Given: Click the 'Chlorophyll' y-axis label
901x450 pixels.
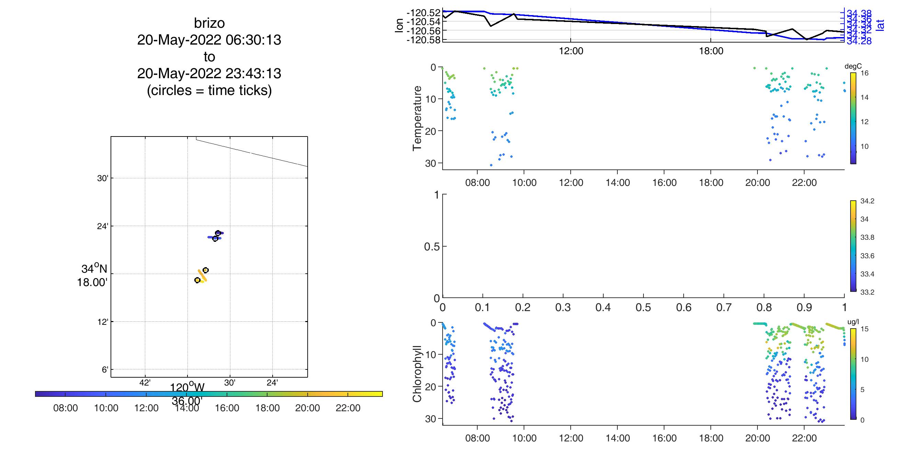Looking at the screenshot, I should click(x=417, y=374).
